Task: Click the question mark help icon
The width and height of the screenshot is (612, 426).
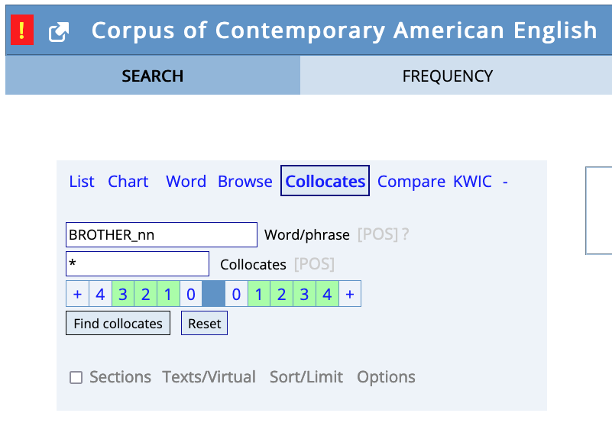Action: [405, 235]
